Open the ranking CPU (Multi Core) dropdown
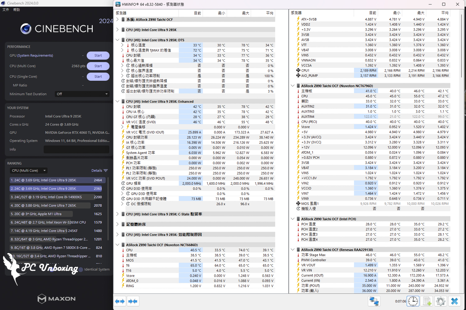The width and height of the screenshot is (466, 310). click(x=29, y=171)
